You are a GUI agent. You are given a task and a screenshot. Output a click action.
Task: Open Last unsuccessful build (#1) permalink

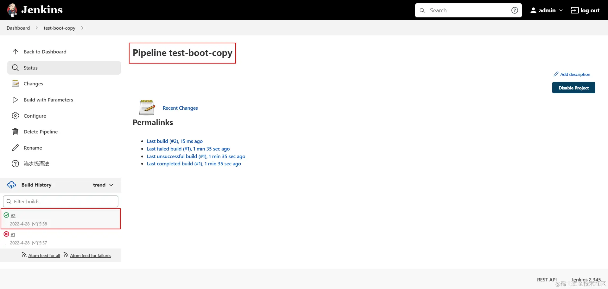click(x=196, y=156)
